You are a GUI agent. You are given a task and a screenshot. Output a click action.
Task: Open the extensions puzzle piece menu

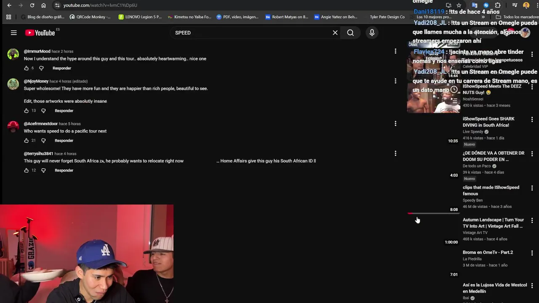(x=498, y=5)
